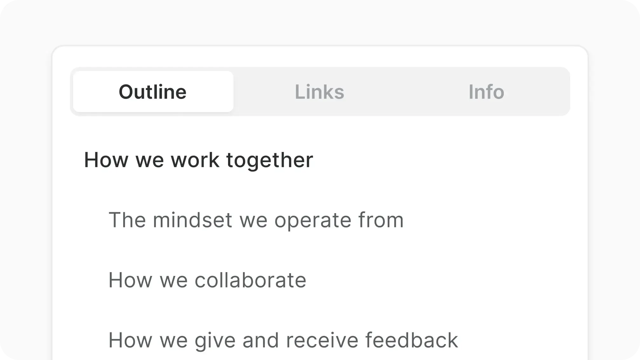Click the word "Links" in the tab bar
Viewport: 640px width, 360px height.
[319, 92]
